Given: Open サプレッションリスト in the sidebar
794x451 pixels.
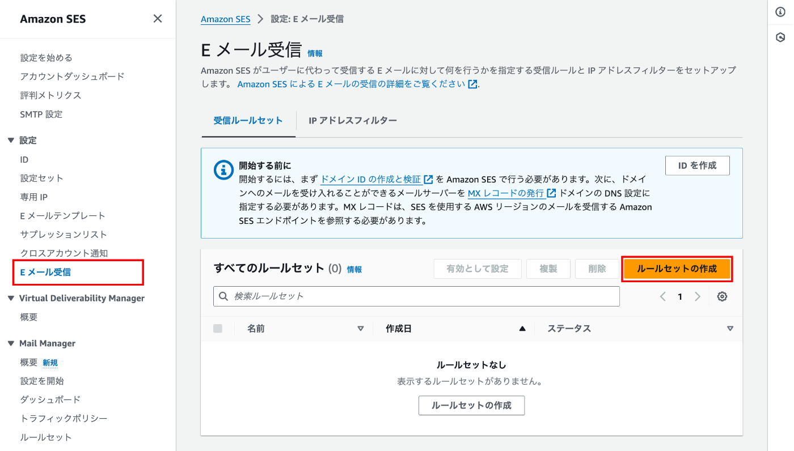Looking at the screenshot, I should pyautogui.click(x=64, y=235).
